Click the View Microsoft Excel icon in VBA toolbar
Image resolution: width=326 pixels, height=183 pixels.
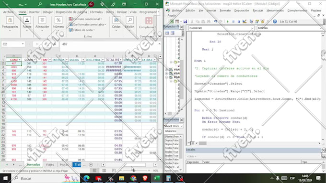(x=172, y=22)
